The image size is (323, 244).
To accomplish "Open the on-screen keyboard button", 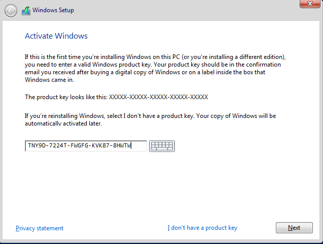I will click(x=162, y=146).
